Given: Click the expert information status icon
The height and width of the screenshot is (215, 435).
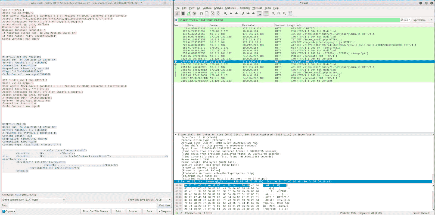Looking at the screenshot, I should coord(177,213).
